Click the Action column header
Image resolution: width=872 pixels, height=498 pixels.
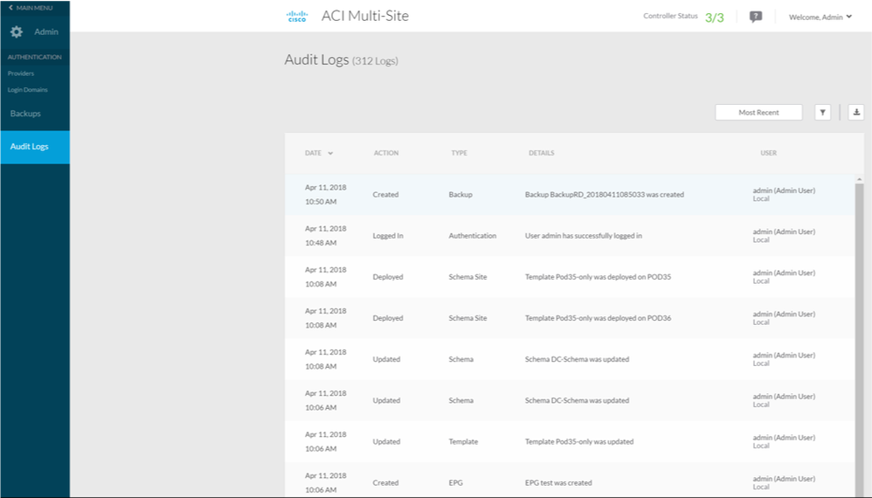pyautogui.click(x=385, y=154)
